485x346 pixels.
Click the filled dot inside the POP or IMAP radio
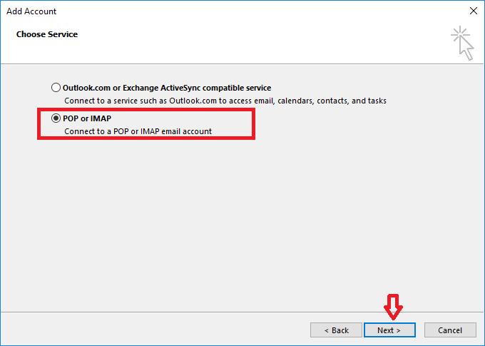coord(56,118)
